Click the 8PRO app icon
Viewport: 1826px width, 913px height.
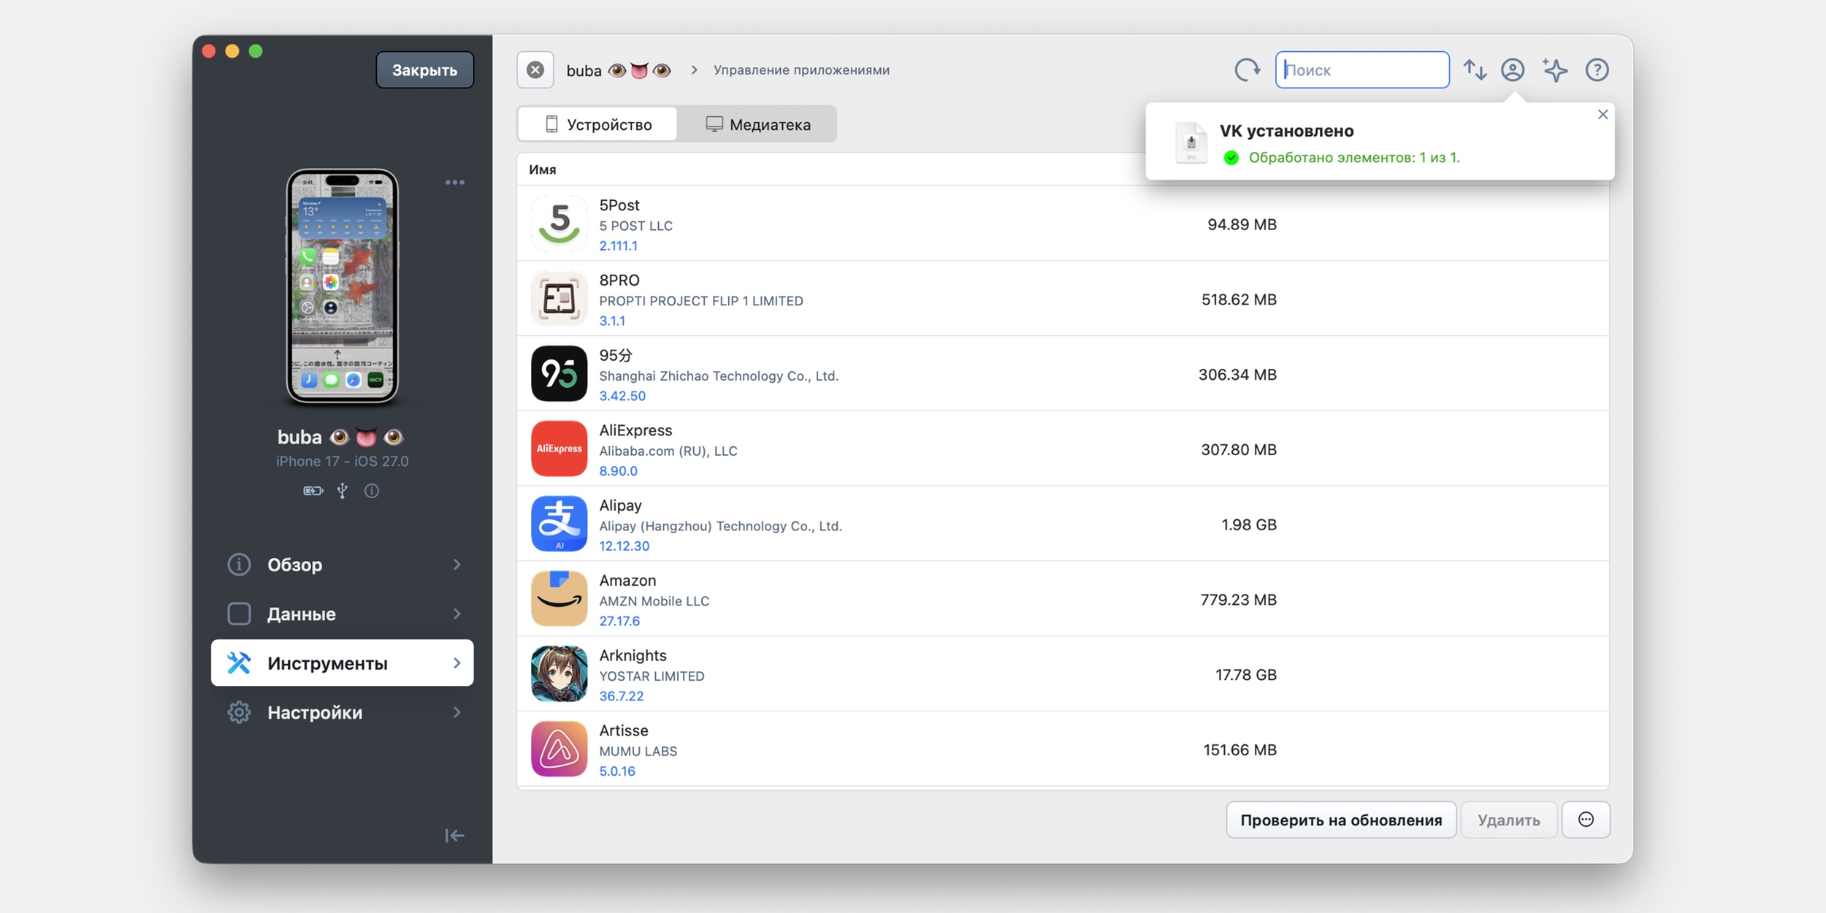point(559,299)
